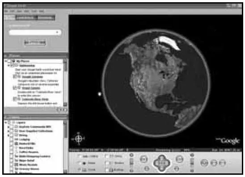Toggle the Dining layer checkbox in Layers
Image resolution: width=245 pixels, height=177 pixels.
pyautogui.click(x=11, y=135)
